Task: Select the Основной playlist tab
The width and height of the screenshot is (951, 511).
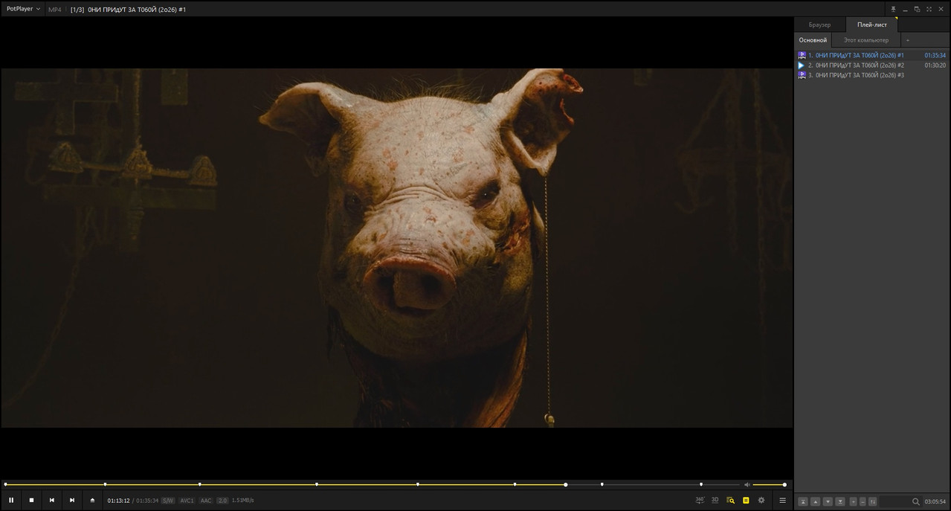Action: coord(813,40)
